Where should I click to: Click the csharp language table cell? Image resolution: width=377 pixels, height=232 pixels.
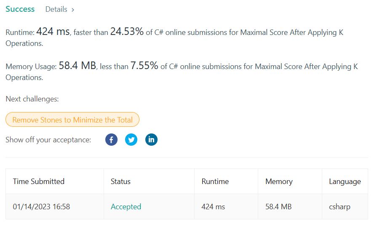coord(340,207)
